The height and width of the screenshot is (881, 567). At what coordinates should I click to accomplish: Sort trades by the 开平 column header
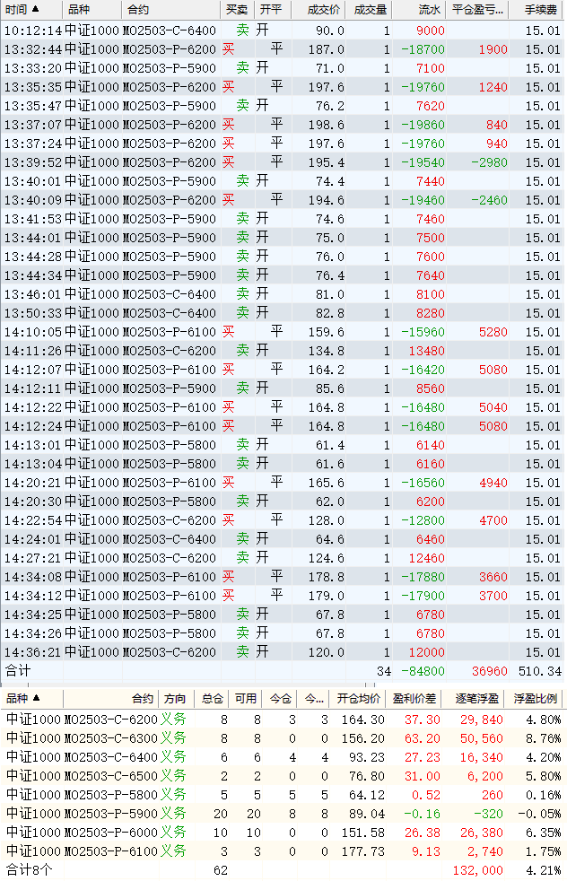click(272, 10)
